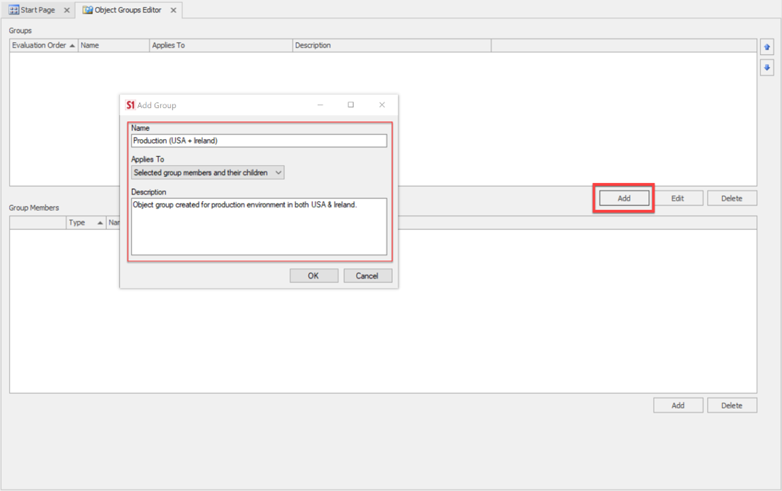Click the Name input field in the dialog
This screenshot has width=782, height=491.
point(259,140)
